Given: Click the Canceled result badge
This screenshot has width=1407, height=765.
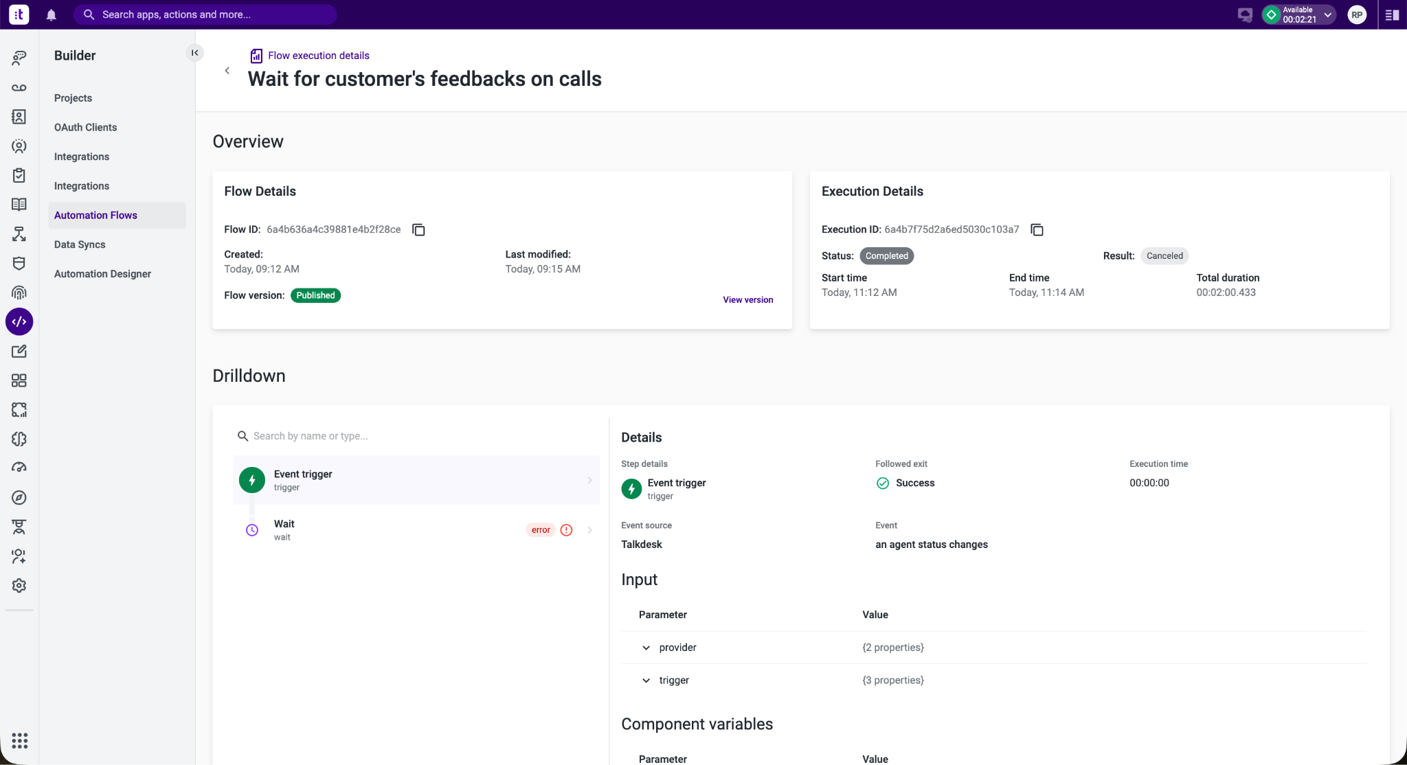Looking at the screenshot, I should [x=1164, y=255].
